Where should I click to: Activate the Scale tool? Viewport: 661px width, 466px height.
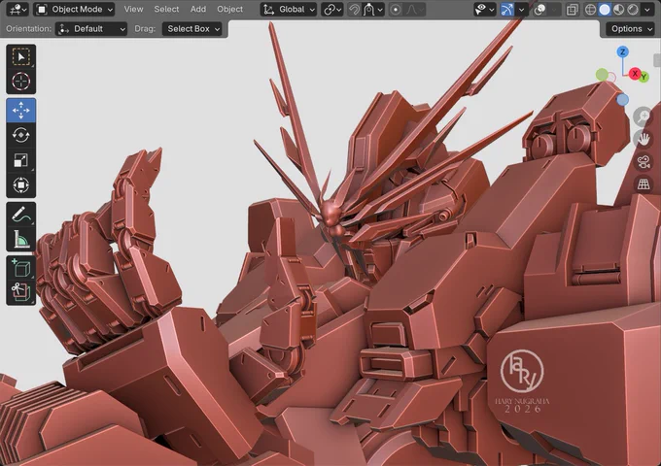(x=21, y=160)
